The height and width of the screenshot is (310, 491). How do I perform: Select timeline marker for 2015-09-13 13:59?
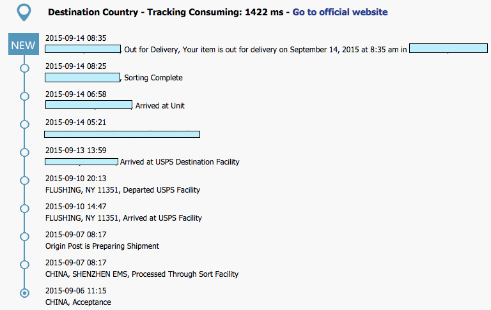click(24, 152)
